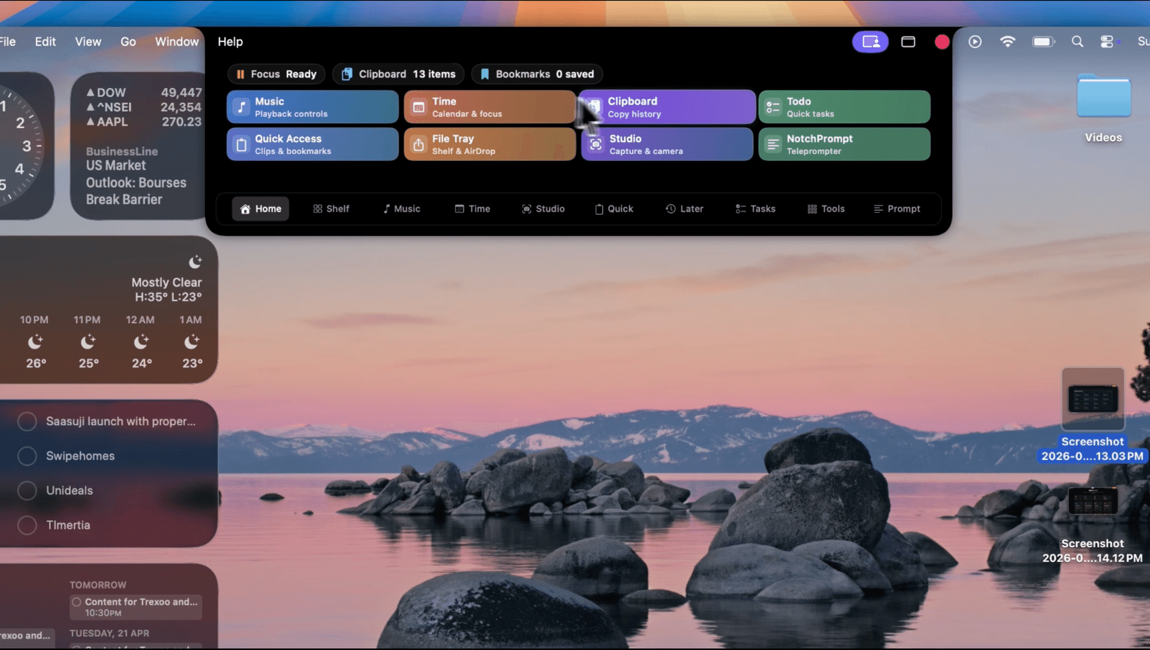Check off Swipehomes reminder circle
1150x650 pixels.
click(x=27, y=456)
